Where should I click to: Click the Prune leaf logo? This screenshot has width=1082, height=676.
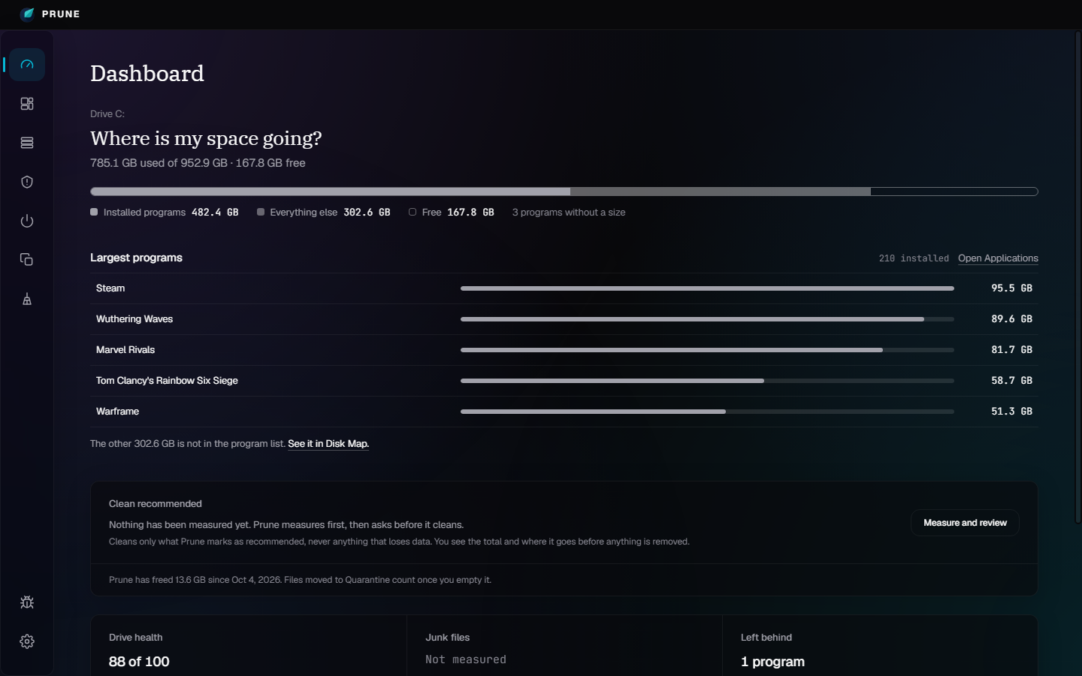[28, 14]
